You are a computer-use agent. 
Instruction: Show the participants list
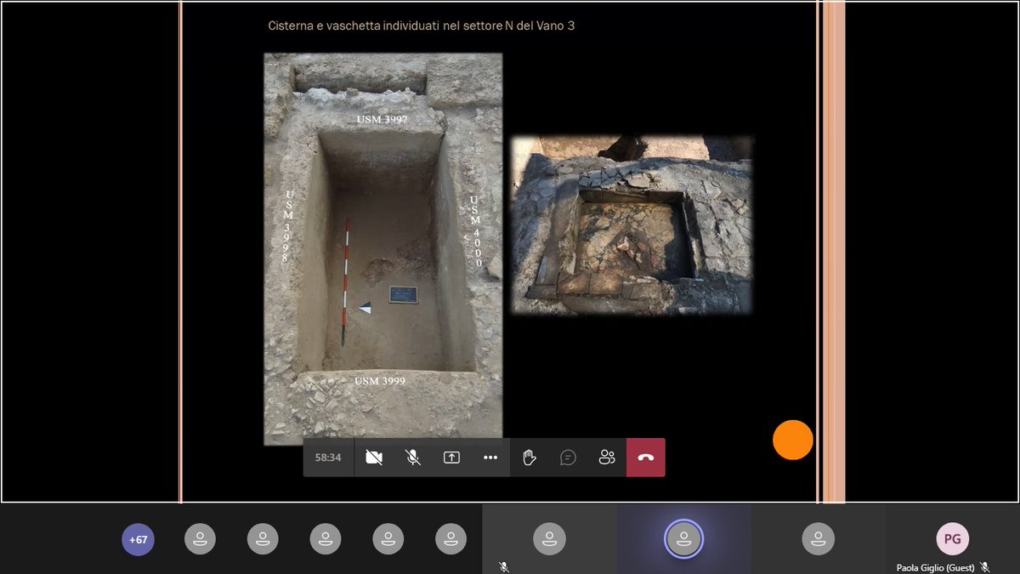click(607, 457)
